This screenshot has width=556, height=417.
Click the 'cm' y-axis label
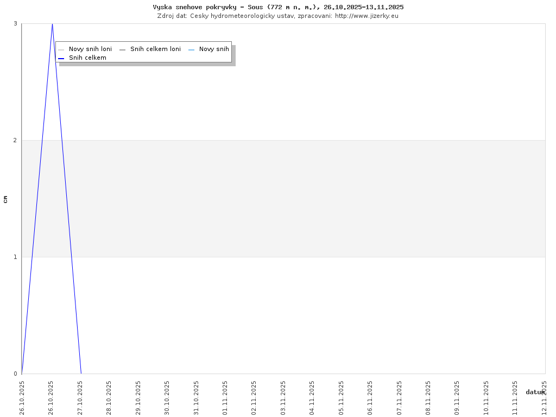tap(5, 199)
